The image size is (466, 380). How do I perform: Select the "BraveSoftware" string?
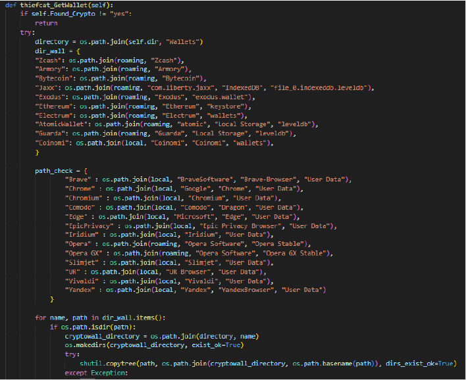[x=205, y=179]
